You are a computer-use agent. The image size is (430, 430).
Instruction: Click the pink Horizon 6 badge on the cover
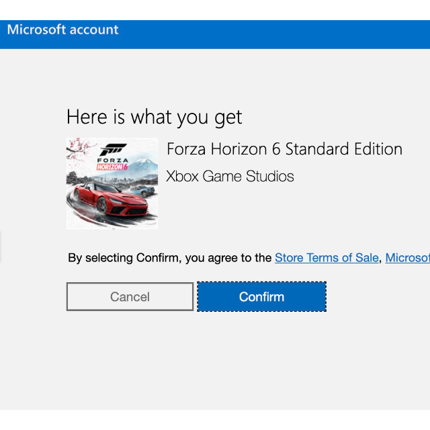112,167
